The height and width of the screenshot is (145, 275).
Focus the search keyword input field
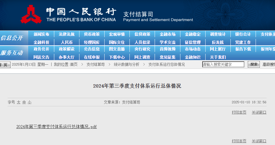pos(223,64)
